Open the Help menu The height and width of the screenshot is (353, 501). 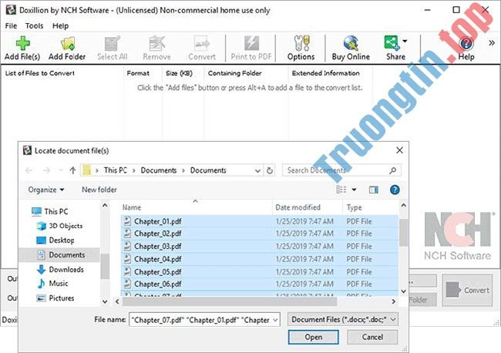60,26
